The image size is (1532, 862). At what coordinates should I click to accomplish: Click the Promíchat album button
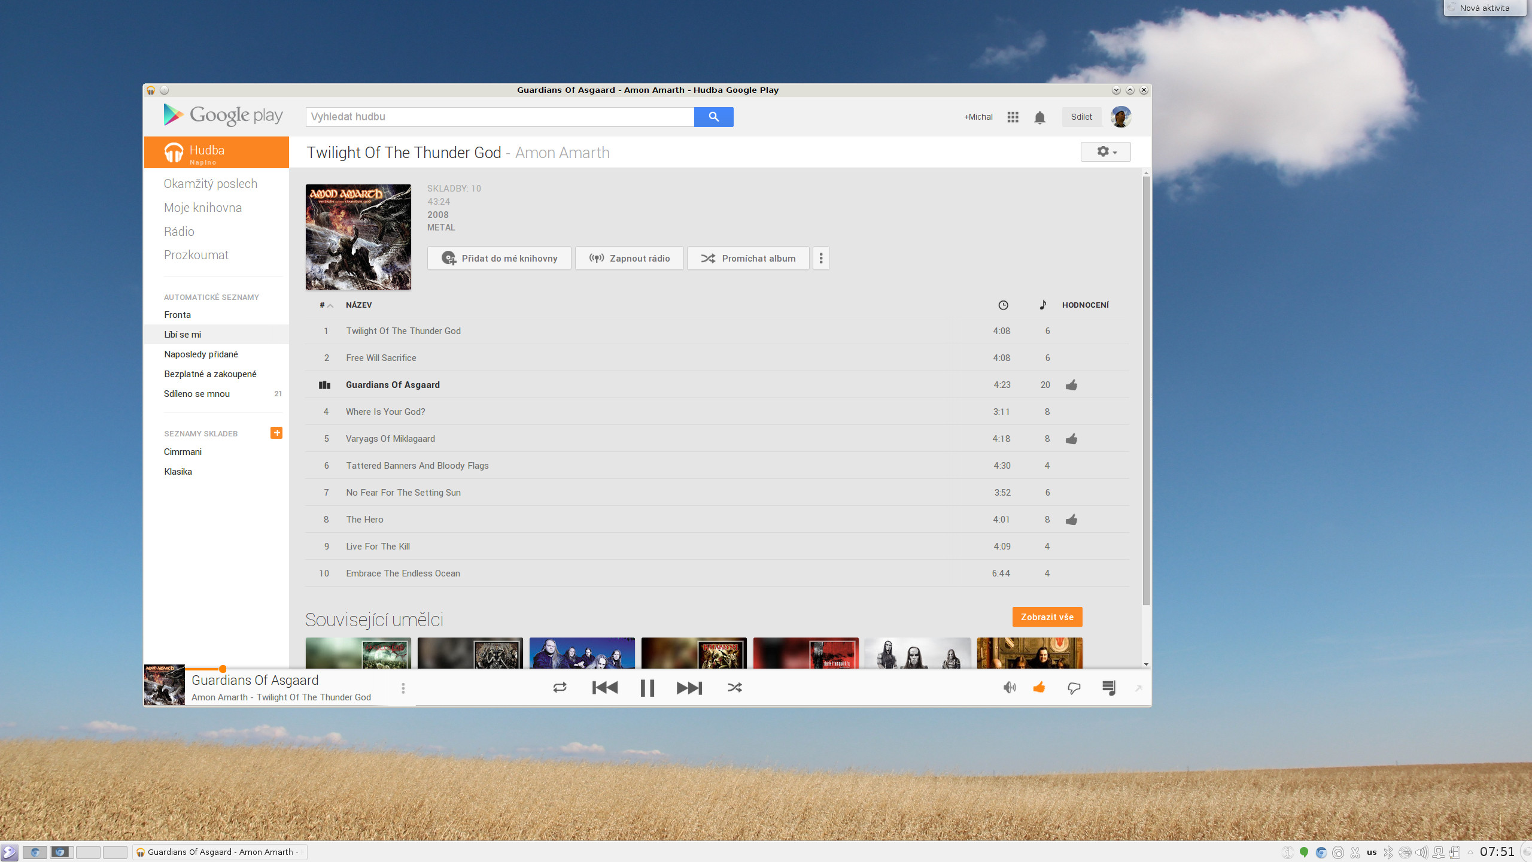coord(748,258)
